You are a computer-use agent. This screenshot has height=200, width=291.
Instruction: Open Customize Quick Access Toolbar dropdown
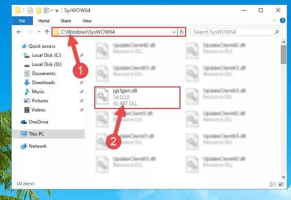57,11
